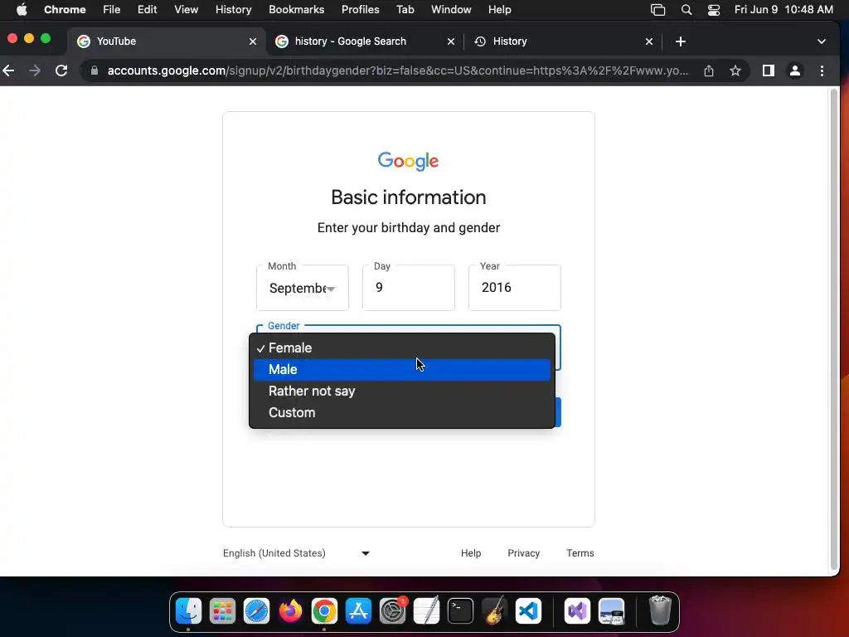The width and height of the screenshot is (849, 637).
Task: Open the Profiles menu
Action: (x=360, y=9)
